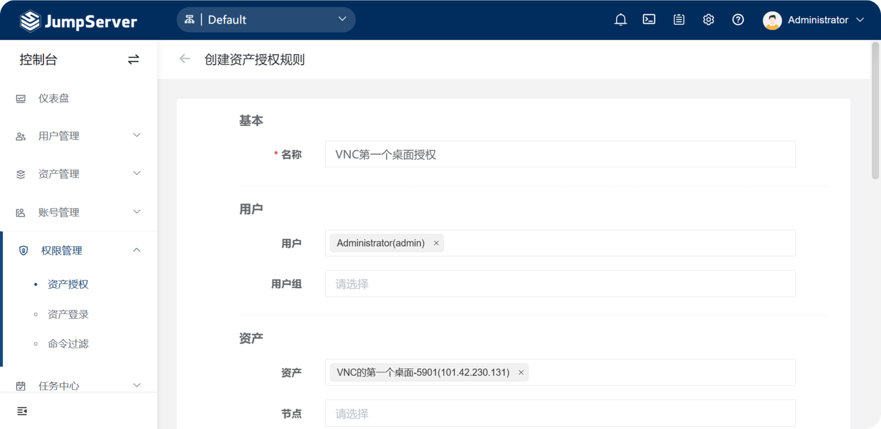Viewport: 881px width, 429px height.
Task: Open the 用户组 select field
Action: tap(560, 284)
